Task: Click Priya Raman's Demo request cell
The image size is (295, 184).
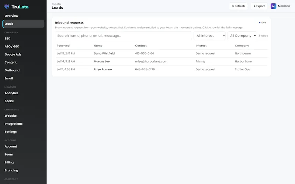Action: click(205, 69)
